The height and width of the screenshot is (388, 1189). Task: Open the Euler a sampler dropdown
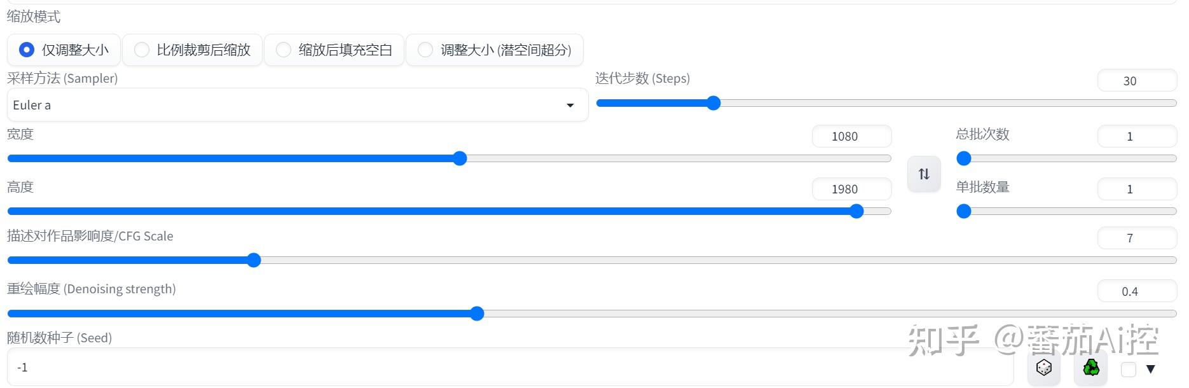(x=298, y=105)
